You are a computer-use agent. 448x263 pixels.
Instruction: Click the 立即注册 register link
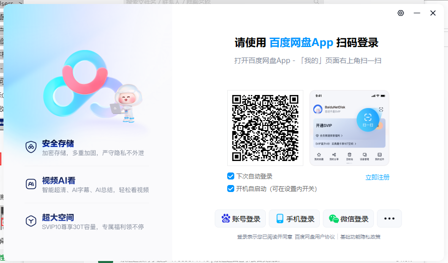377,177
